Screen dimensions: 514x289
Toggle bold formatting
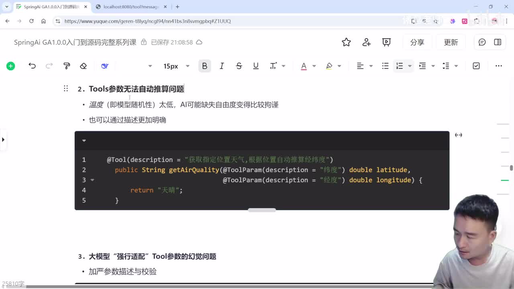tap(204, 66)
